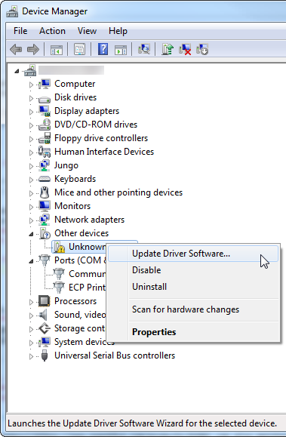Toggle the show/hide console tree icon
286x437 pixels.
(57, 50)
